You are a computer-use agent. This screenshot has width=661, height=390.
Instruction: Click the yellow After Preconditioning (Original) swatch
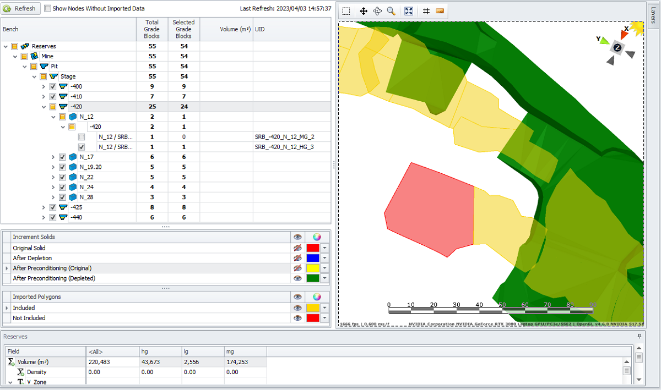pos(313,268)
